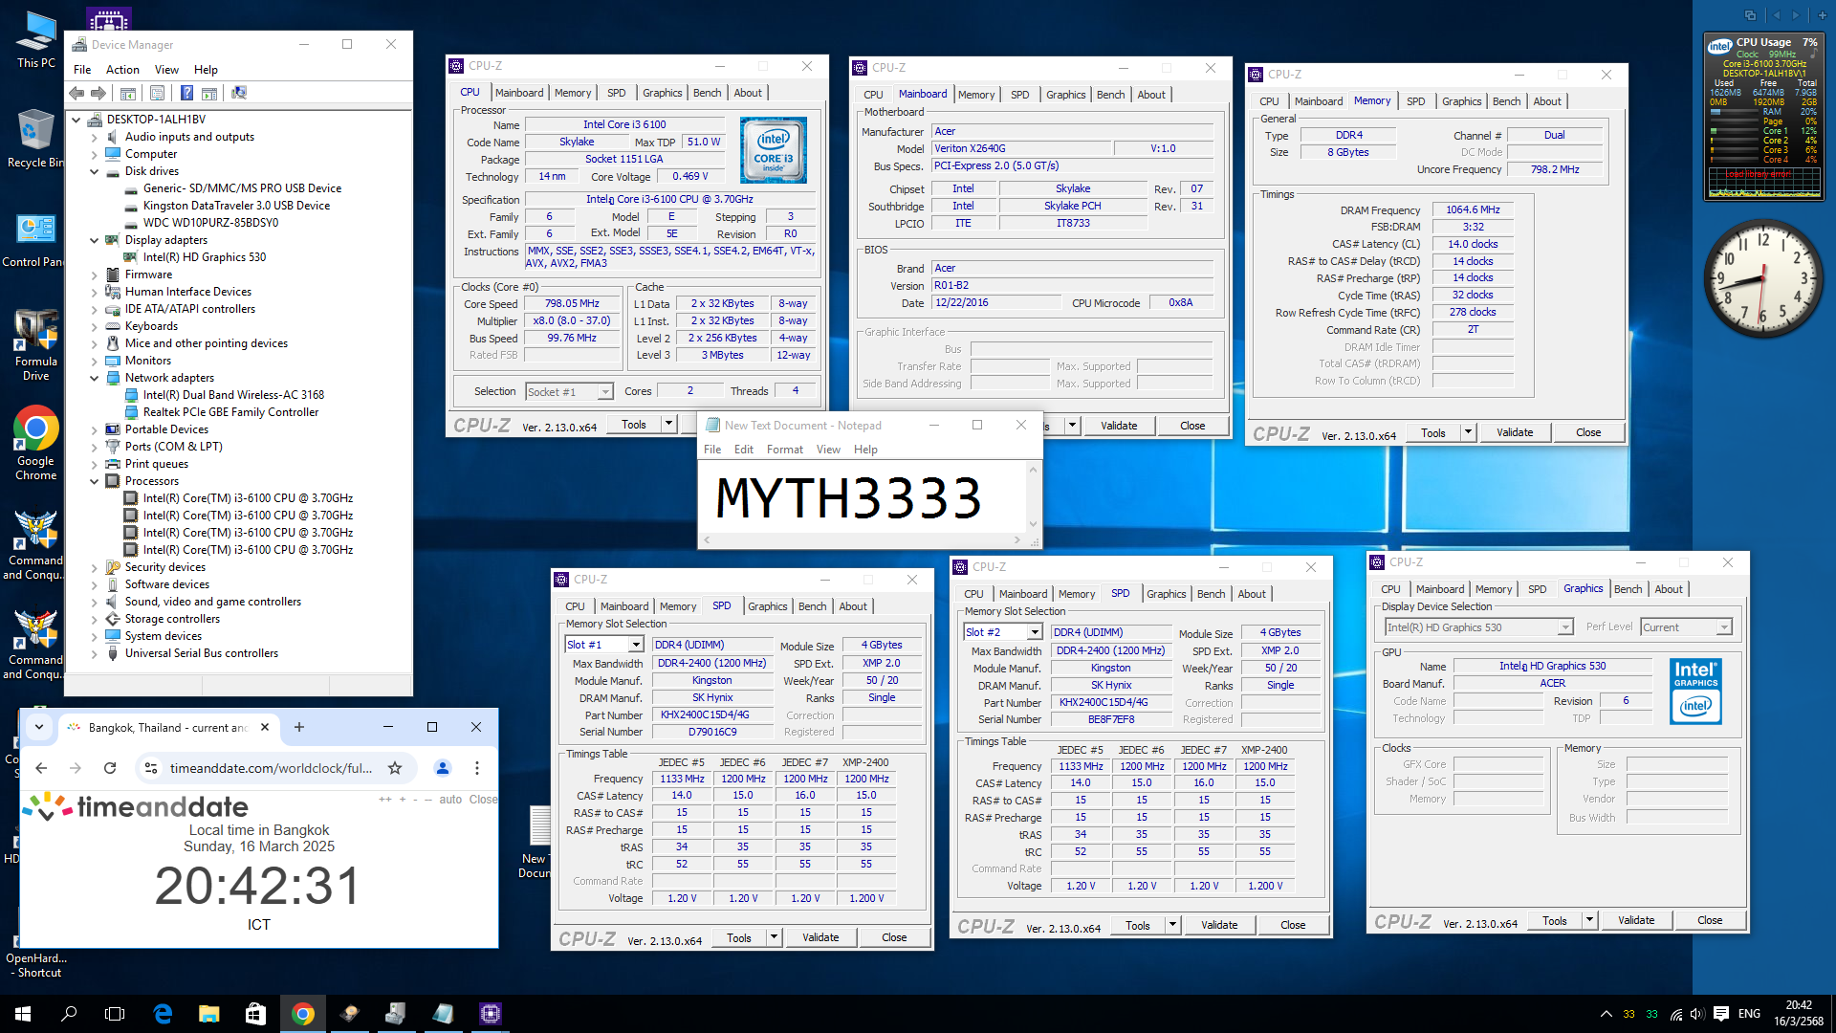Image resolution: width=1836 pixels, height=1033 pixels.
Task: Click Notepad horizontal scrollbar right arrow
Action: [x=1016, y=540]
